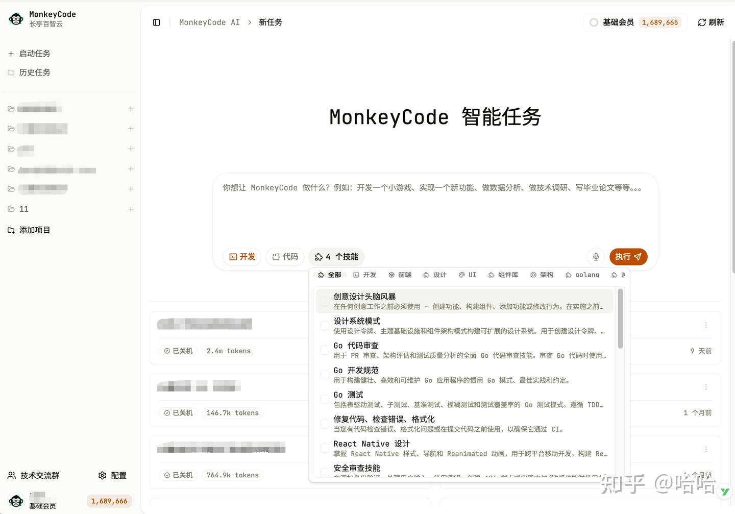Select the 开发 skills filter tab
735x514 pixels.
365,275
